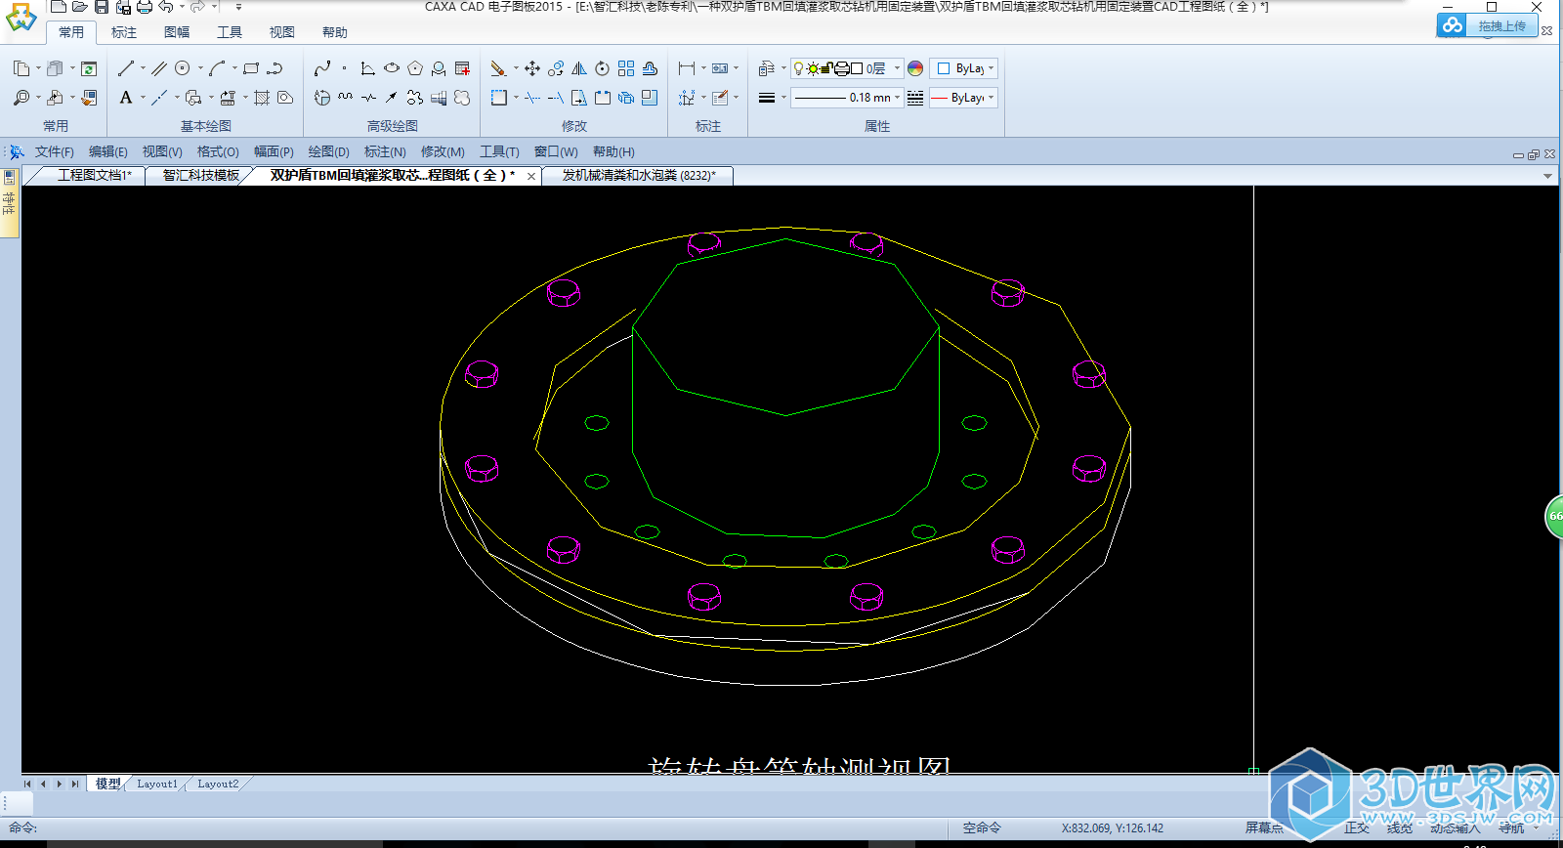Expand the dimension tool dropdown arrow

click(x=703, y=68)
